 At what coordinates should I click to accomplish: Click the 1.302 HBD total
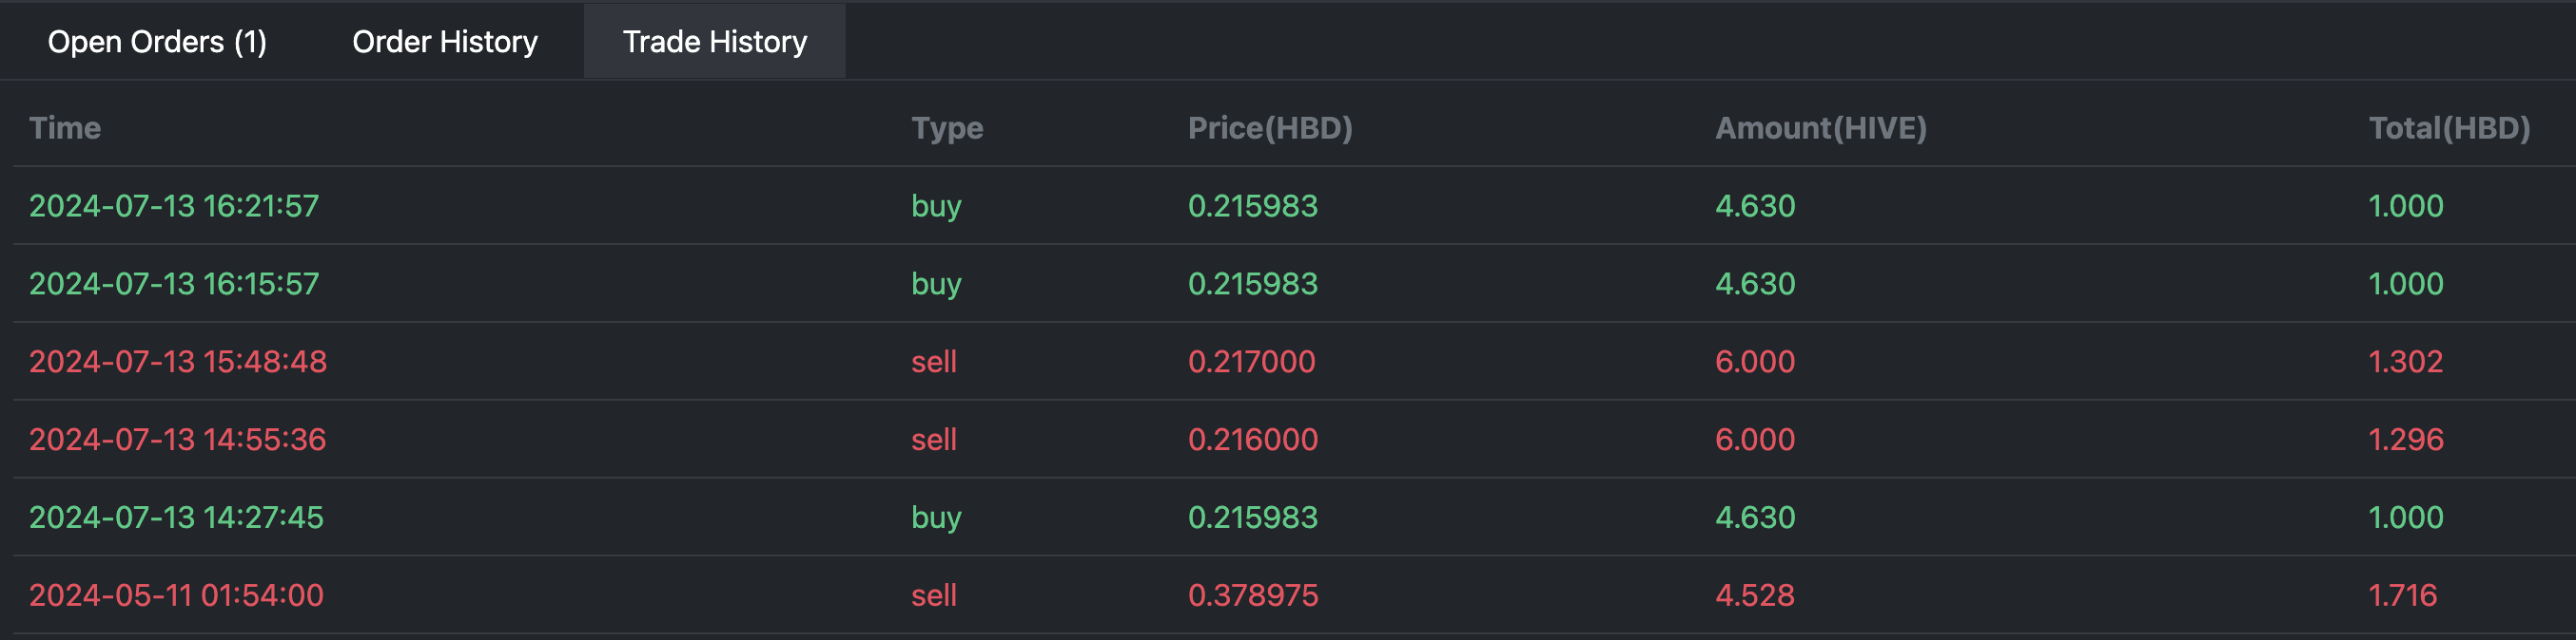coord(2406,362)
